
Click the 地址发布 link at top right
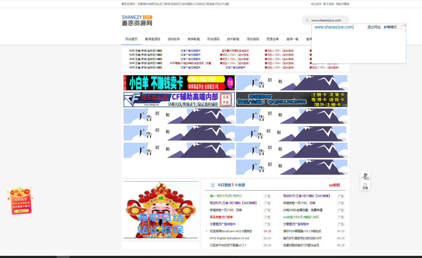pos(317,4)
